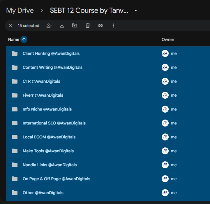This screenshot has height=204, width=210.
Task: Click folder icon of Other @AwanDigitals row
Action: [15, 193]
